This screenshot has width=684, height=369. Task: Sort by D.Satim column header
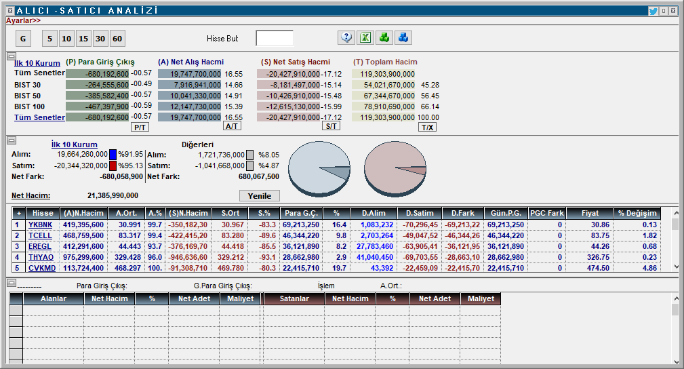coord(420,213)
